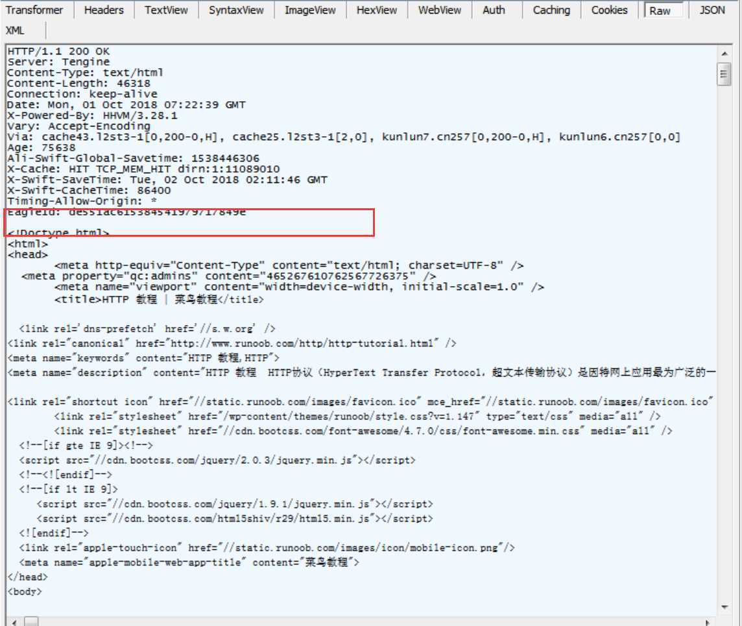742x626 pixels.
Task: Click the 'apple-mobile-web-app-title' meta line
Action: click(x=189, y=562)
